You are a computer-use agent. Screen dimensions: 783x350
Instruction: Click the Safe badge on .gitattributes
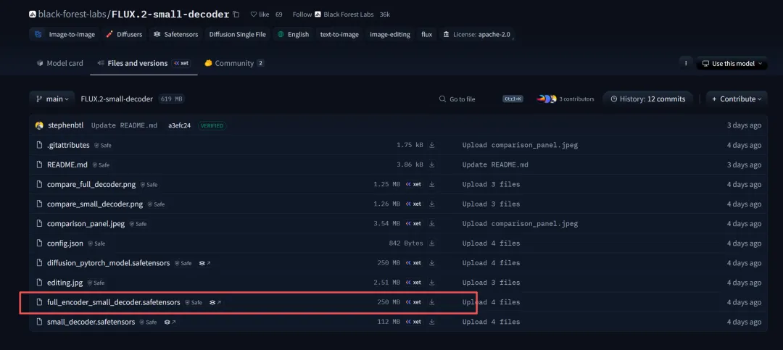click(102, 146)
